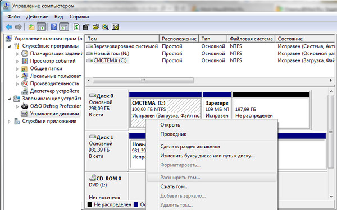Toggle the console tree pane icon

click(x=42, y=27)
